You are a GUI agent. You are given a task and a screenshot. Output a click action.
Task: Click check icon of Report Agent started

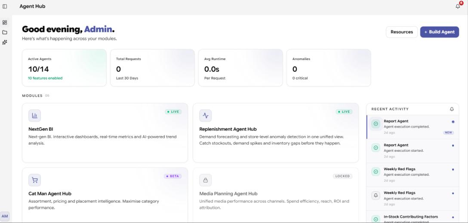(x=376, y=147)
